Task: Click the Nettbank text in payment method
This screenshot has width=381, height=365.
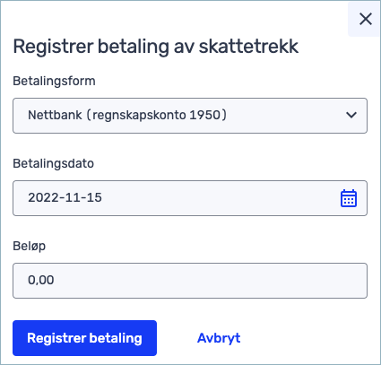Action: (x=55, y=115)
